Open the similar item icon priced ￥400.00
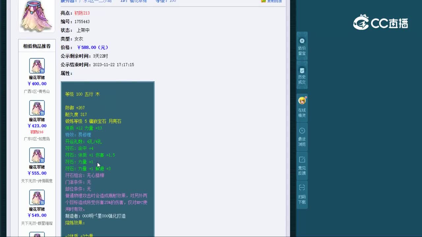Viewport: 422px width, 237px height. point(37,66)
